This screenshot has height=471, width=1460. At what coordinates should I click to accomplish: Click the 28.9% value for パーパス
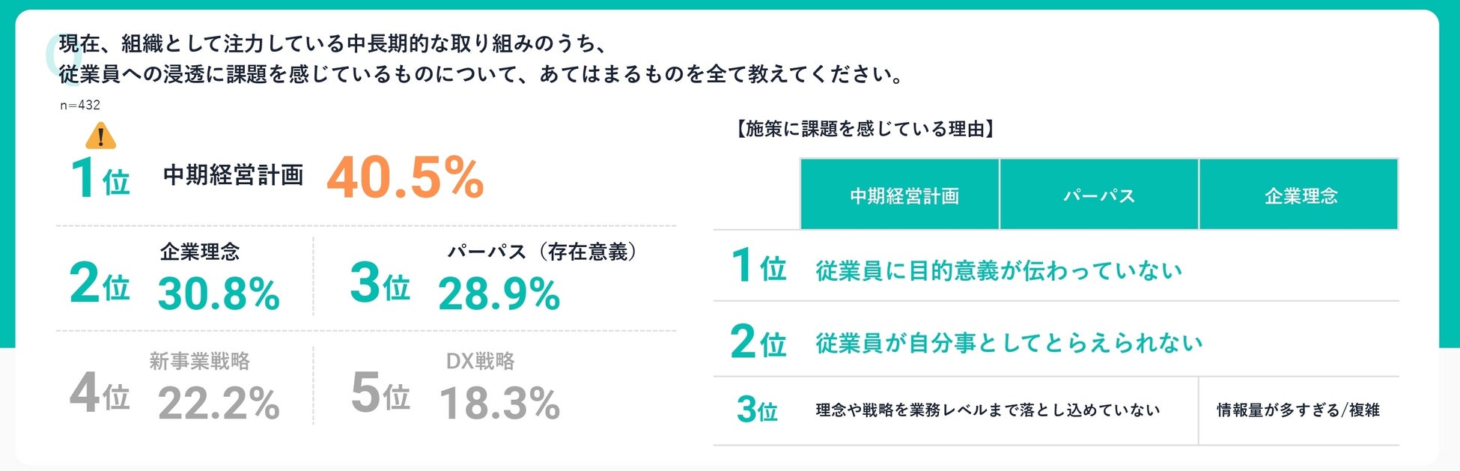pyautogui.click(x=499, y=294)
